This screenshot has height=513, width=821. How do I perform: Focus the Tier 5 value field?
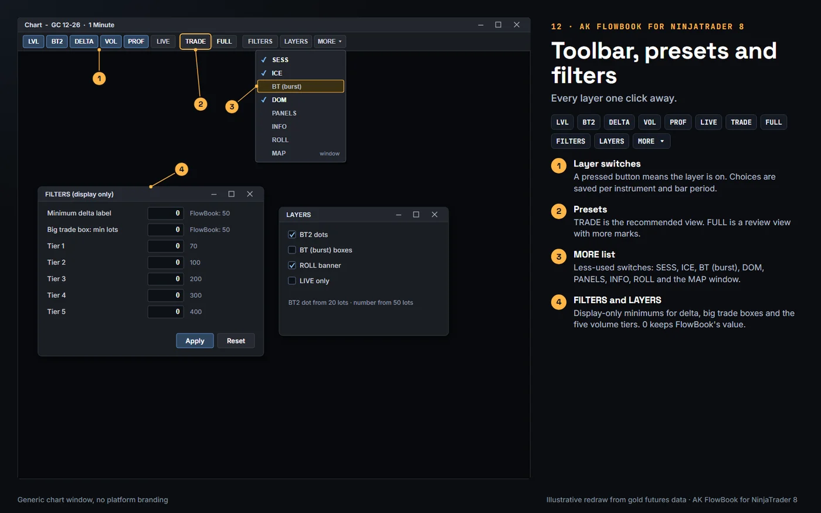click(x=166, y=312)
